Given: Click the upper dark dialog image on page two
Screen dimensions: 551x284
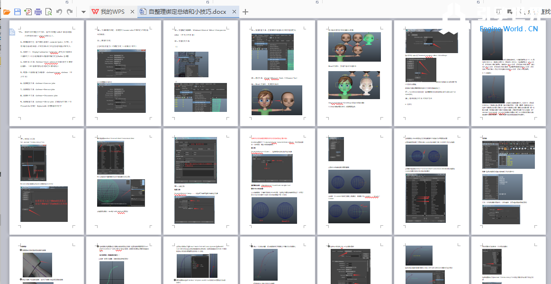Looking at the screenshot, I should click(x=121, y=63).
